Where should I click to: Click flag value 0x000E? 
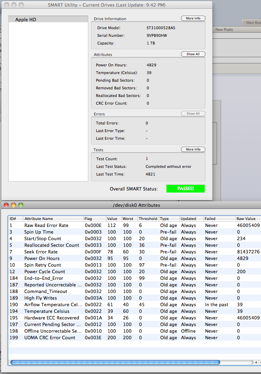tap(93, 225)
